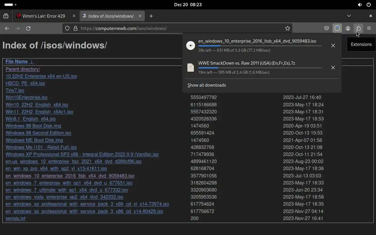376x235 pixels.
Task: Download en_windows_vista_enterprise_sp2 iso
Action: [64, 197]
